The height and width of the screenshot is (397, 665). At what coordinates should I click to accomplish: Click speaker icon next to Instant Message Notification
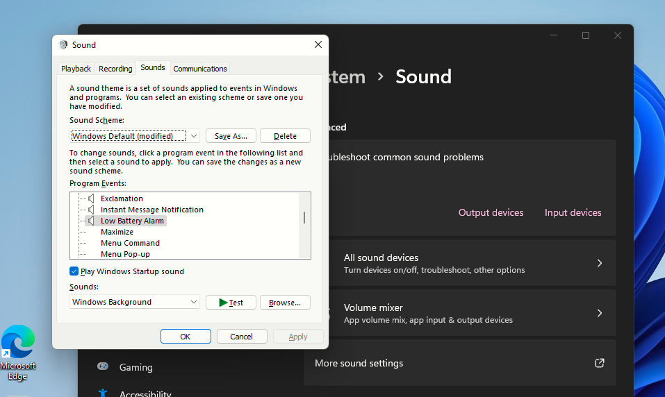[90, 210]
